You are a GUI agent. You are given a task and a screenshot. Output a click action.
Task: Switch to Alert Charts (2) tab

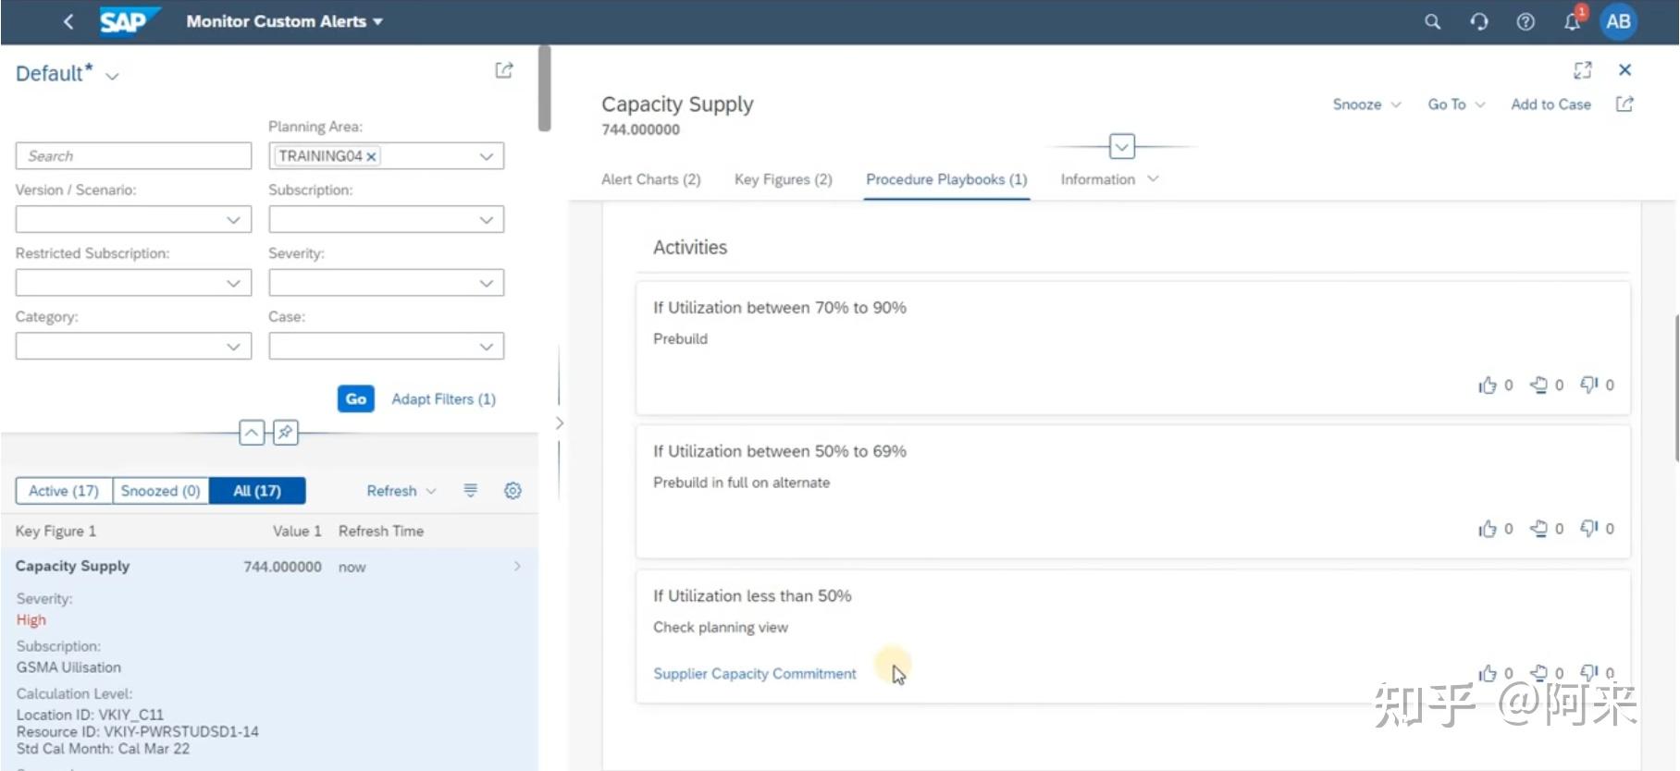point(650,179)
